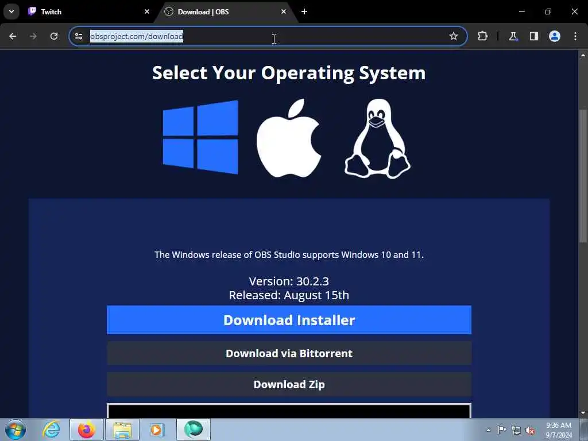This screenshot has height=441, width=588.
Task: Open a new browser tab
Action: [x=304, y=11]
